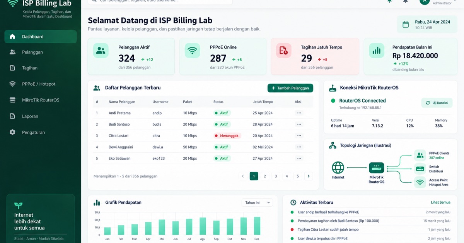This screenshot has width=464, height=243.
Task: Click the MikroTik RouterOS device icon
Action: pos(376,168)
